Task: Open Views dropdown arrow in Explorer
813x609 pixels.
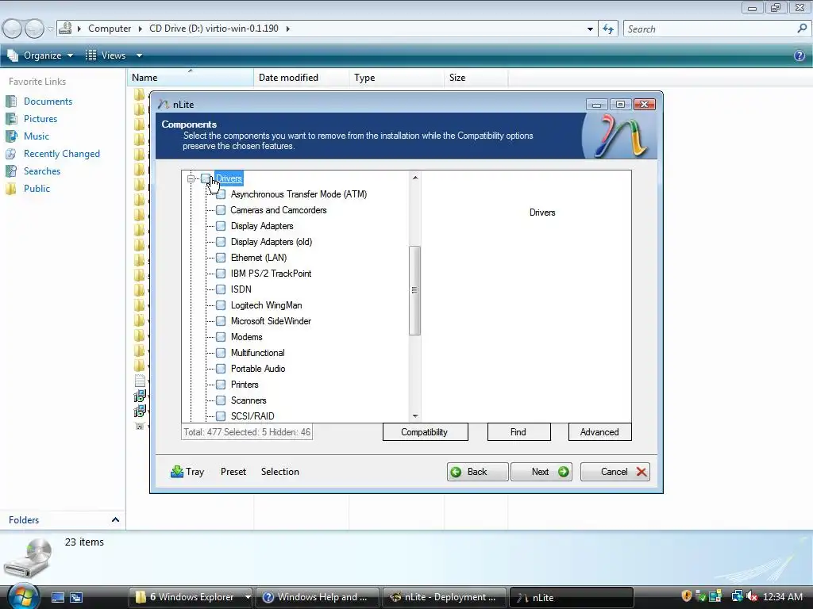Action: click(x=139, y=56)
